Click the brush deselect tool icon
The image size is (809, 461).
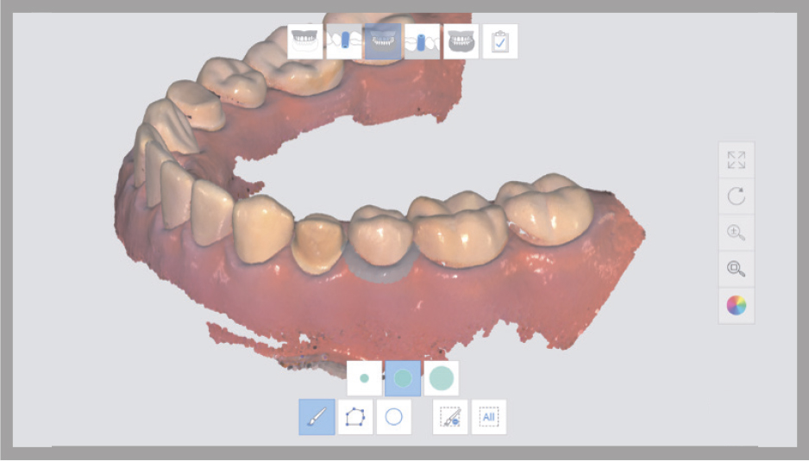pos(450,417)
